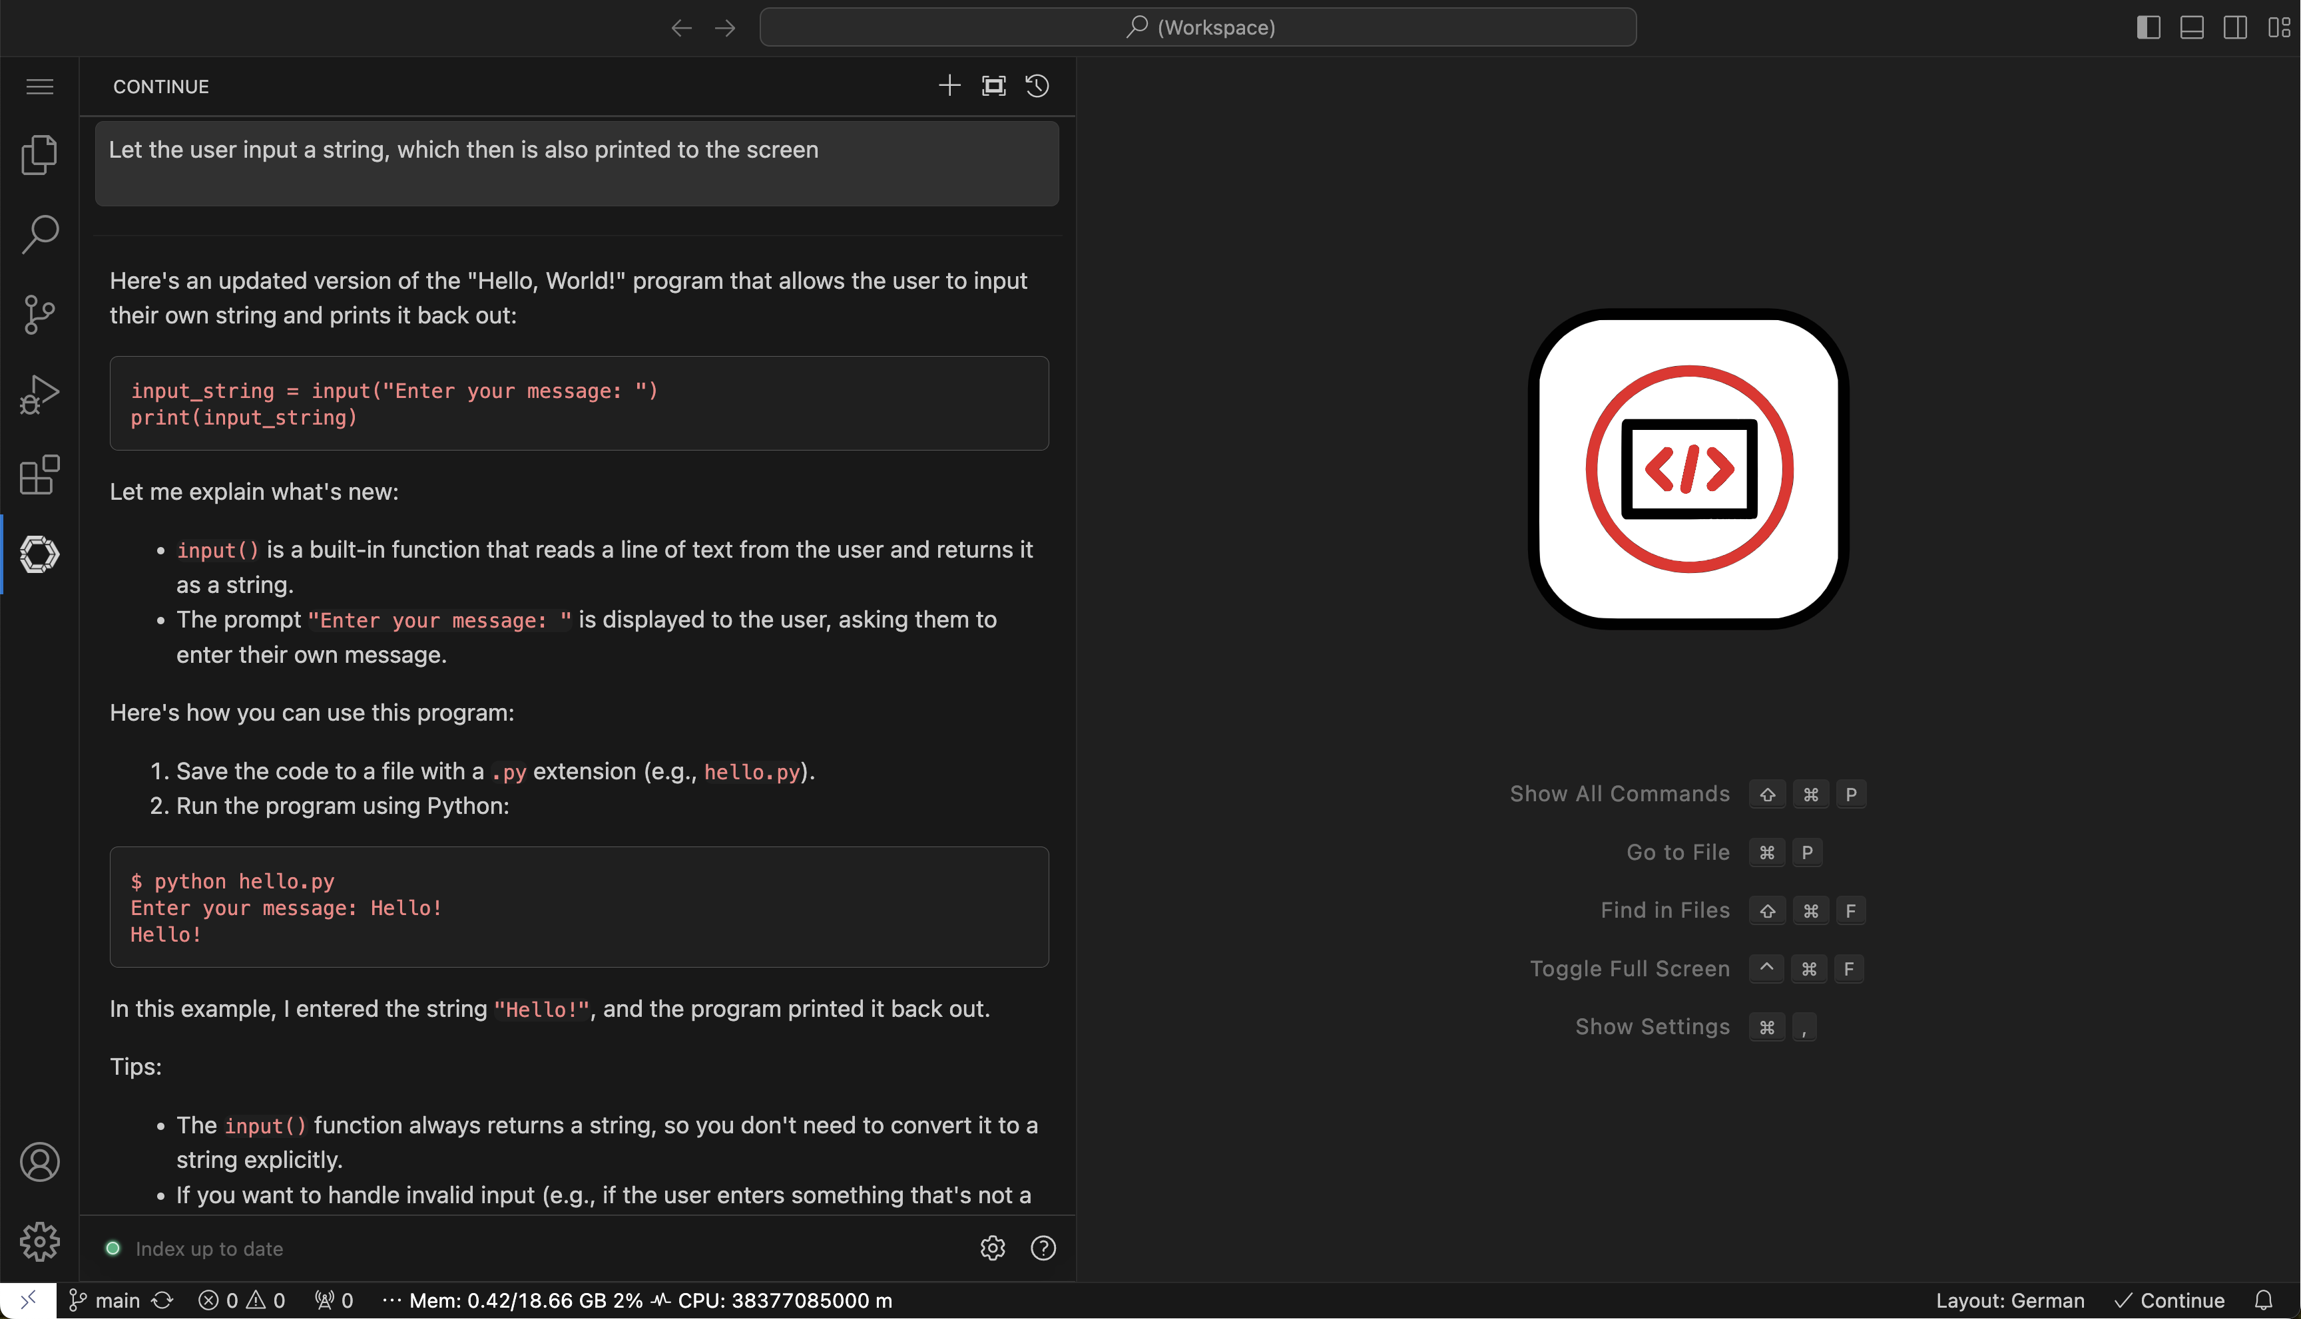Click the Let me explain what's new text
The height and width of the screenshot is (1319, 2301).
[x=254, y=492]
